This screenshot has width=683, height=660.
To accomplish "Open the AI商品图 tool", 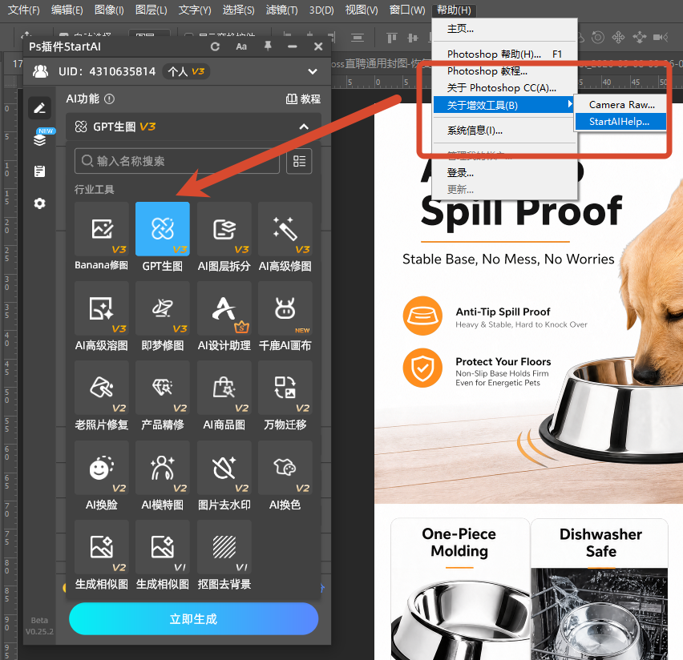I will (224, 388).
